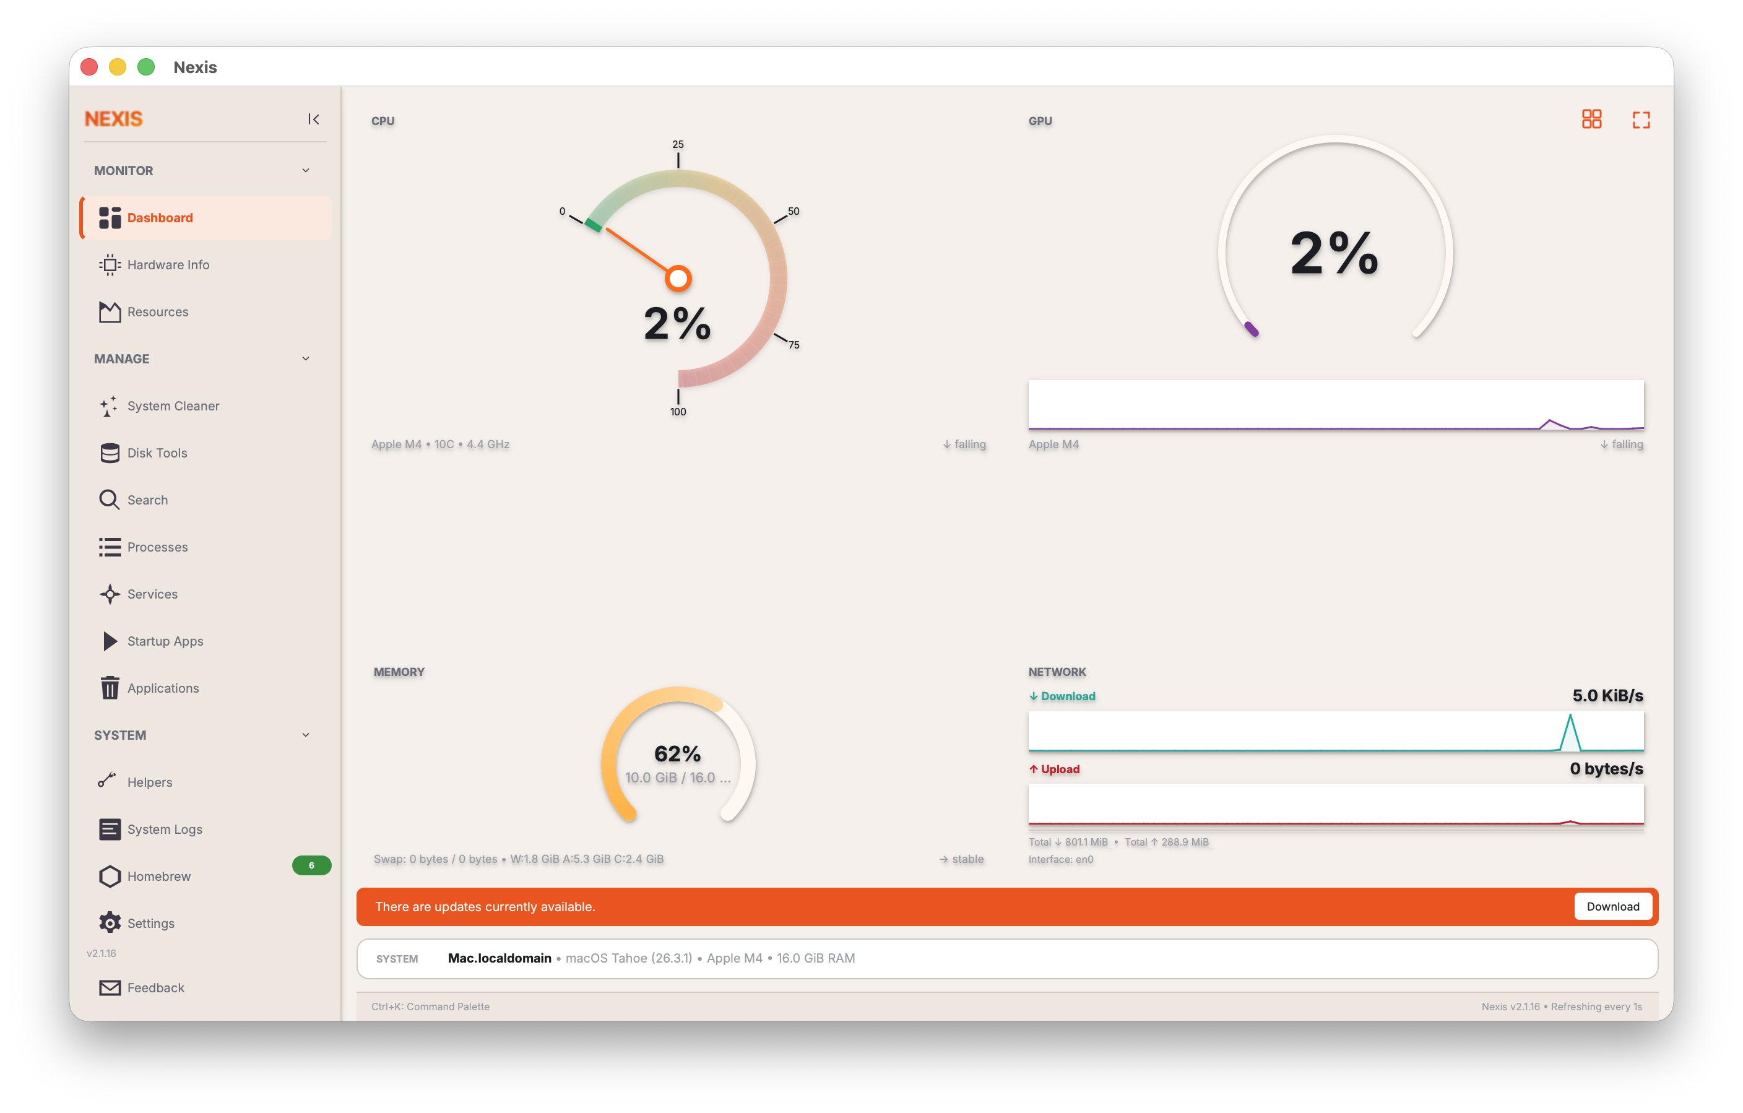Open the Feedback page
Viewport: 1743px width, 1113px height.
155,987
